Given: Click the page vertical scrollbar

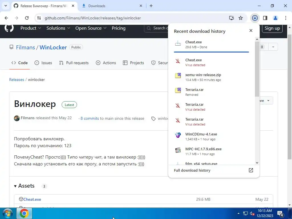Looking at the screenshot, I should [290, 97].
